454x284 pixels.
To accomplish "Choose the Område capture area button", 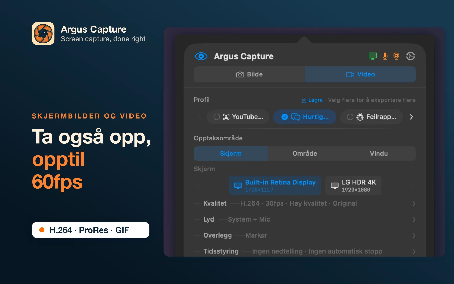I will 305,154.
